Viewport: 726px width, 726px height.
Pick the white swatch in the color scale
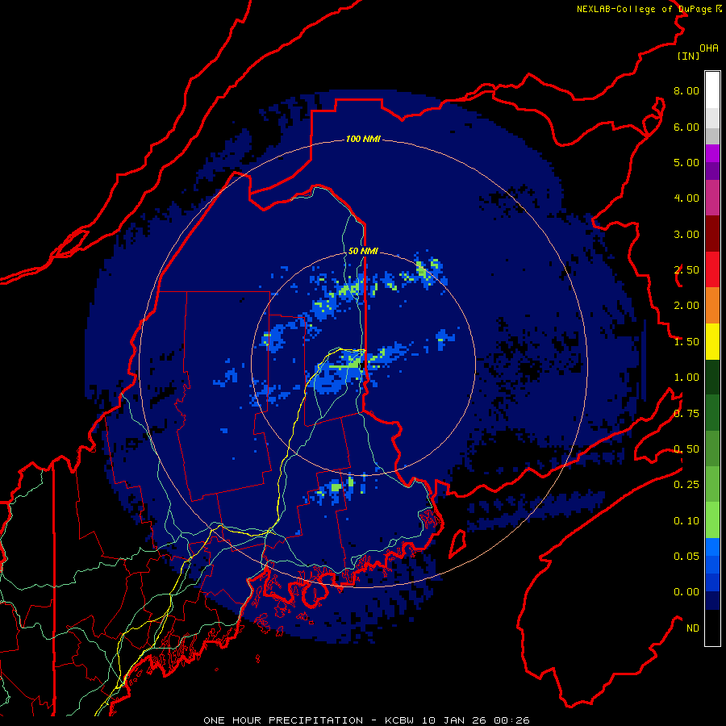coord(712,90)
